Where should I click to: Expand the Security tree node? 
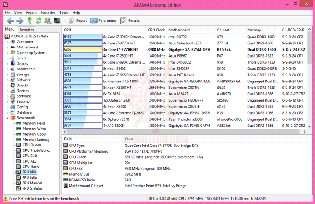point(7,102)
